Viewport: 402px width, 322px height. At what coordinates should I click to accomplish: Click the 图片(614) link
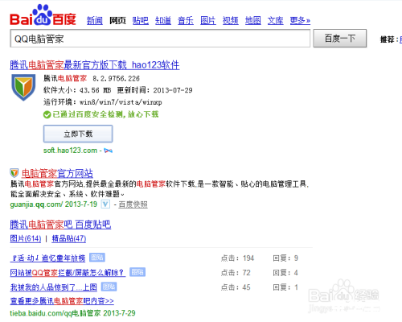[26, 238]
